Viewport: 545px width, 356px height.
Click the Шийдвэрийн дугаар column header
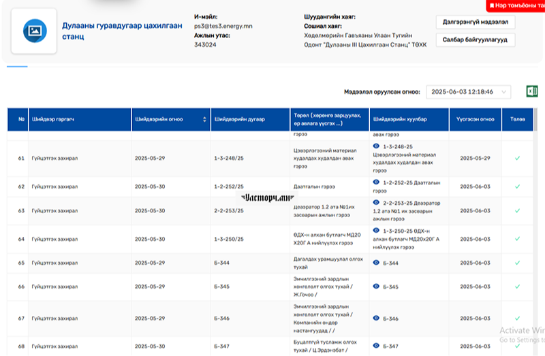click(250, 119)
